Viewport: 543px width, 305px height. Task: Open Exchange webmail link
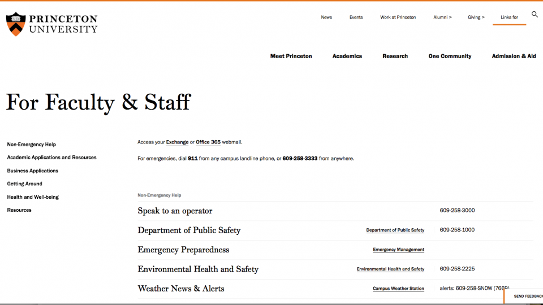(177, 142)
